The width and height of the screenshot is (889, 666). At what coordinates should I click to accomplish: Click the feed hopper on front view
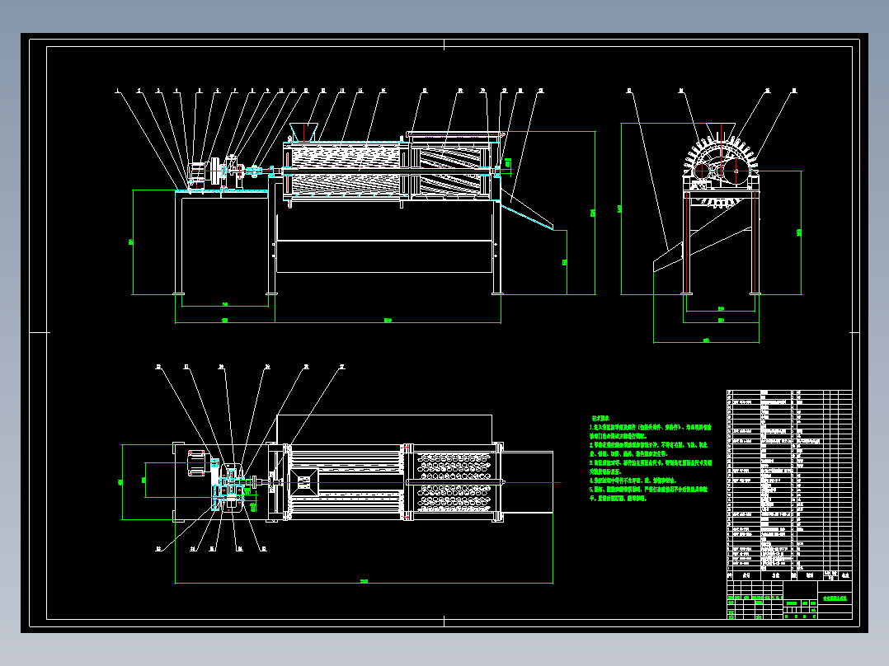tap(303, 132)
